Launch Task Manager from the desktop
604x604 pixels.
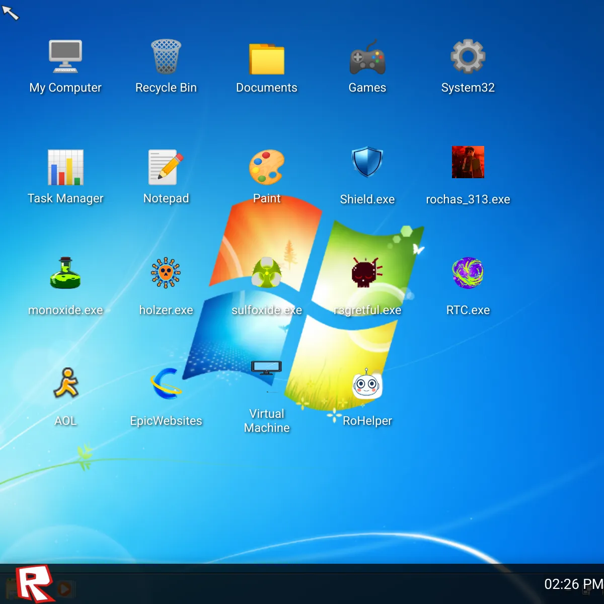coord(65,168)
